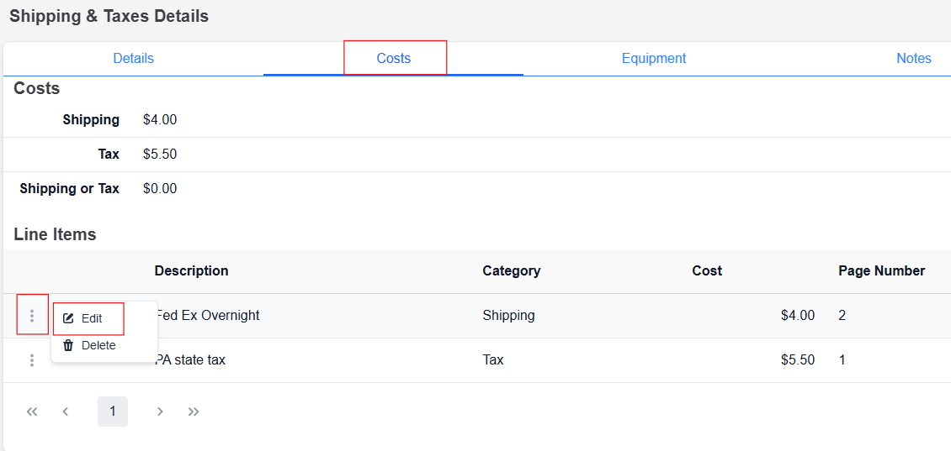Select the Fed Ex Overnight description cell

pos(207,316)
